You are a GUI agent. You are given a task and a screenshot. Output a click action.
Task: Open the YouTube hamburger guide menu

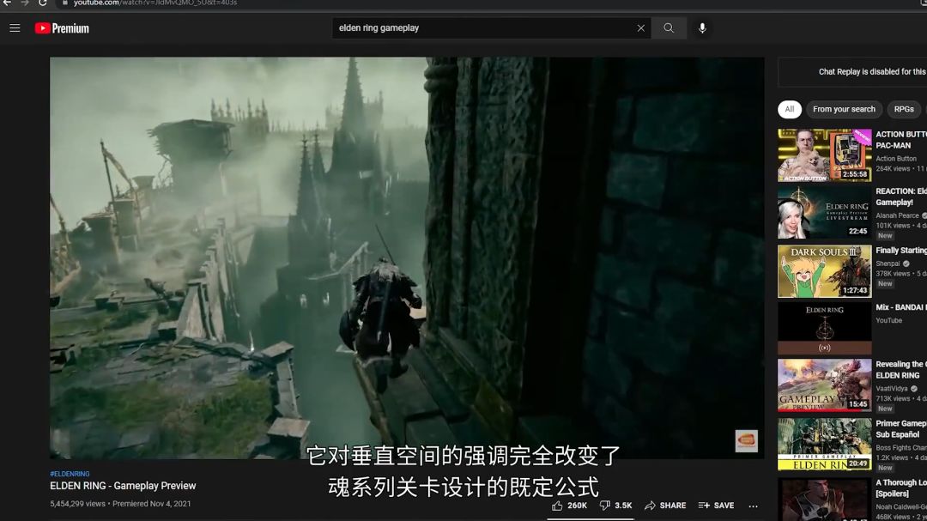click(x=15, y=27)
